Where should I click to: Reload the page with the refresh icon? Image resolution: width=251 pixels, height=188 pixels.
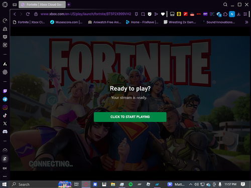[x=28, y=14]
